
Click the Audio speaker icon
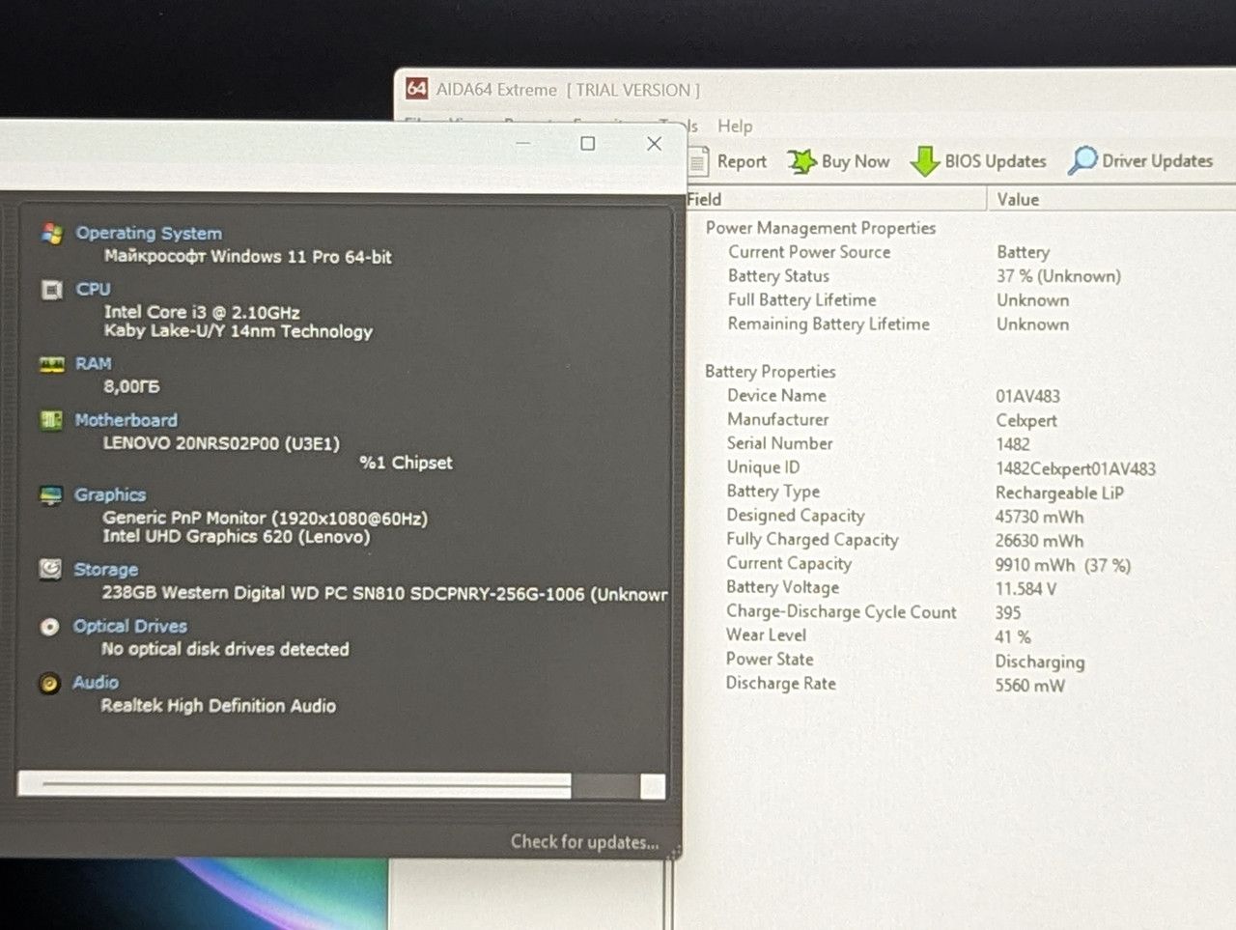coord(49,684)
